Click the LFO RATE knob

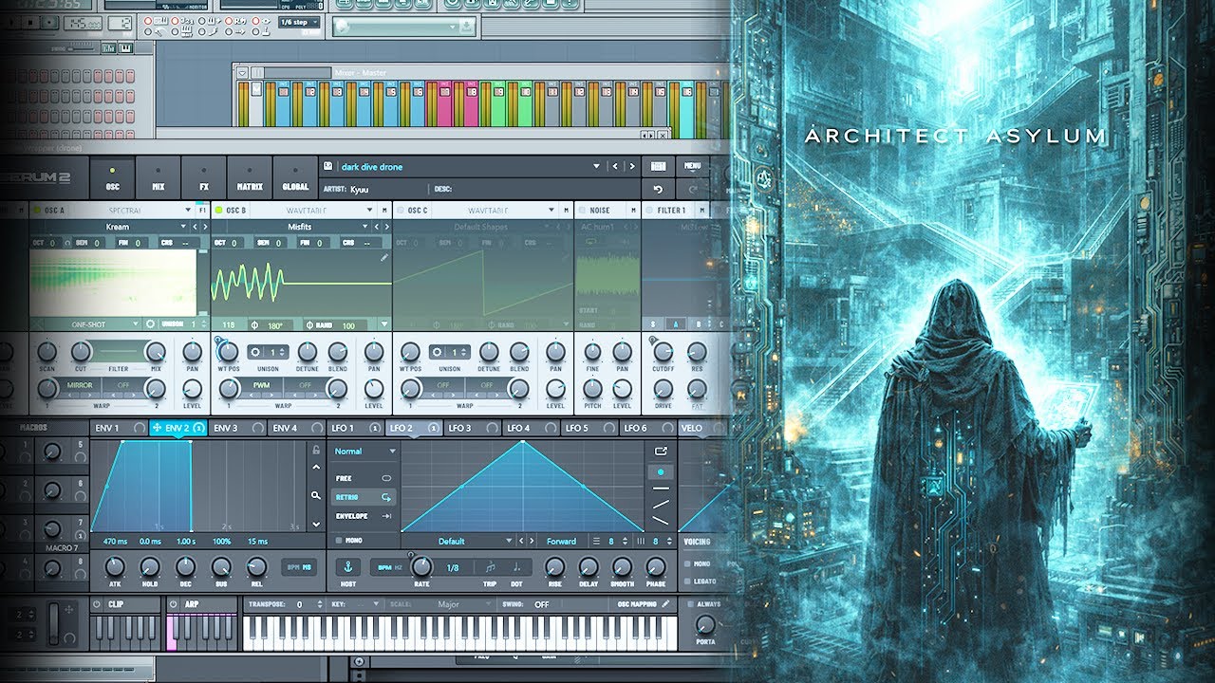pos(421,567)
